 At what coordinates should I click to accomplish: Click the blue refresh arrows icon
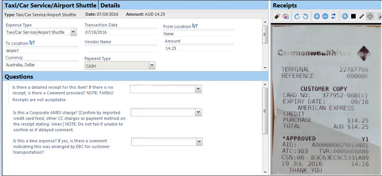333,16
